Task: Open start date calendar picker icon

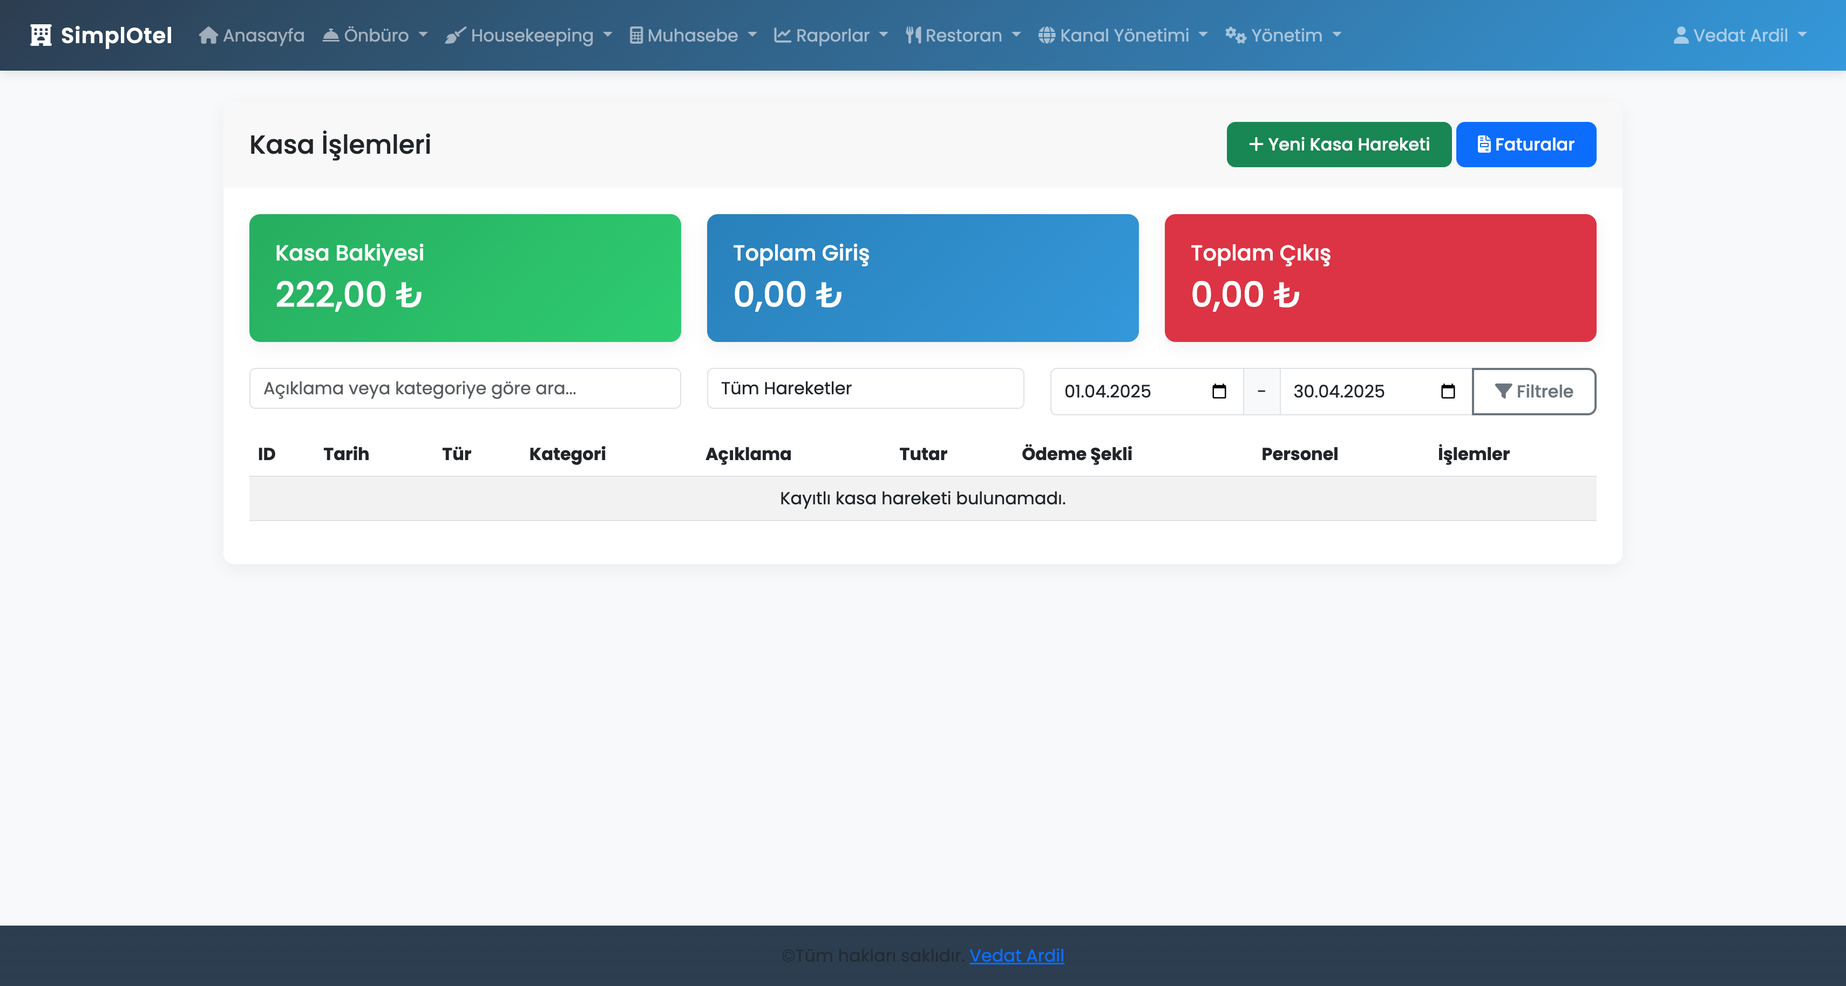Action: click(1219, 391)
